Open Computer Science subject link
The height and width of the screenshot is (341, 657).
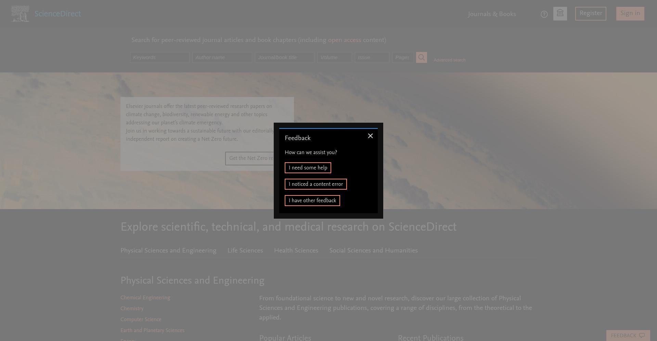[x=141, y=319]
